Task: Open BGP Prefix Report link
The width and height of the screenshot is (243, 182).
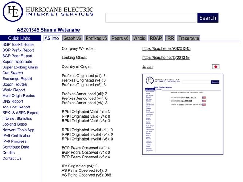Action: (18, 50)
